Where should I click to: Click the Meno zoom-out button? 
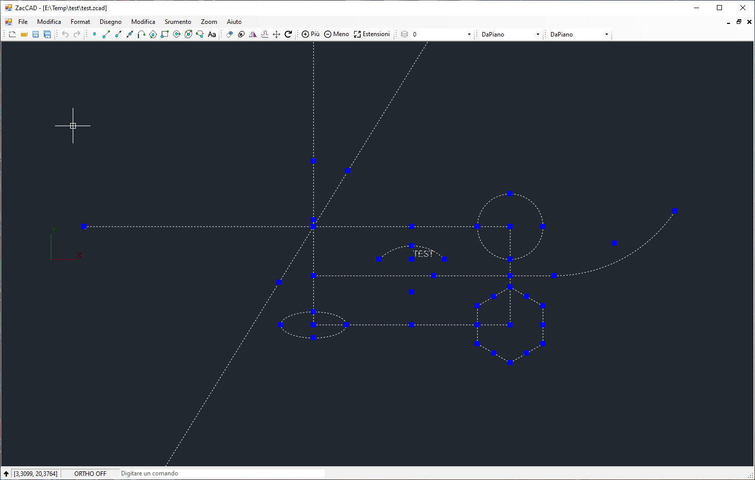click(x=336, y=34)
